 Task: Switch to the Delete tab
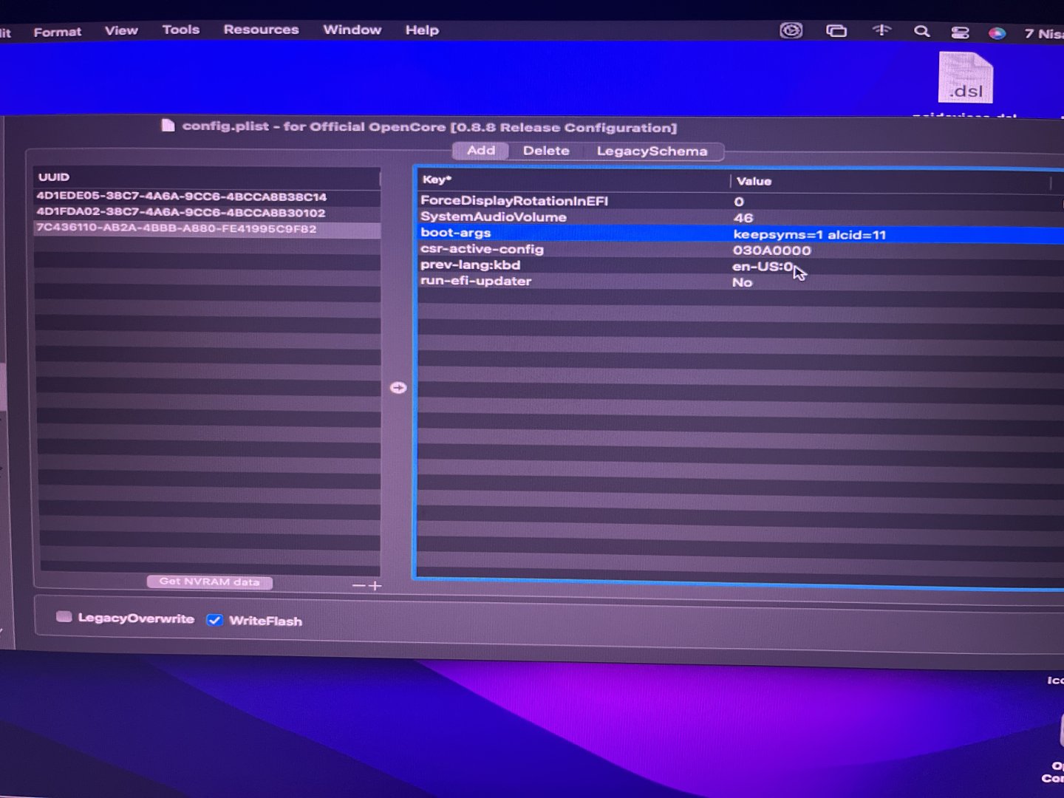pos(546,151)
